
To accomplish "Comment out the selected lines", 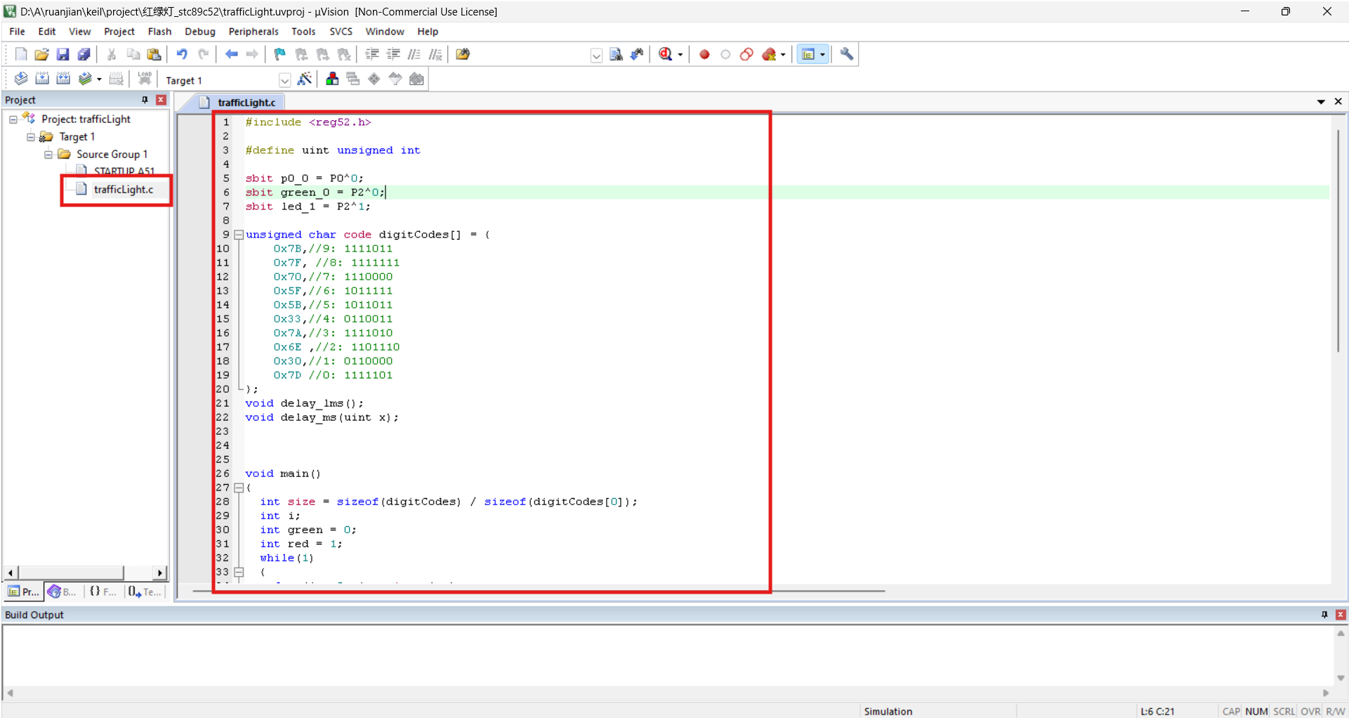I will (x=414, y=54).
